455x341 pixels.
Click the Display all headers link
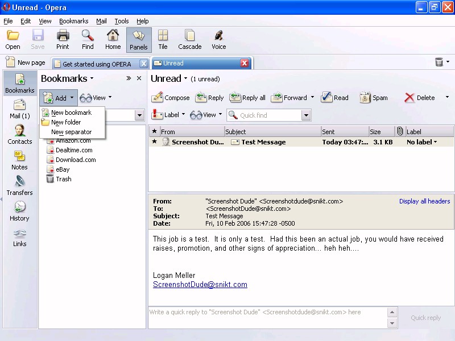(x=424, y=201)
